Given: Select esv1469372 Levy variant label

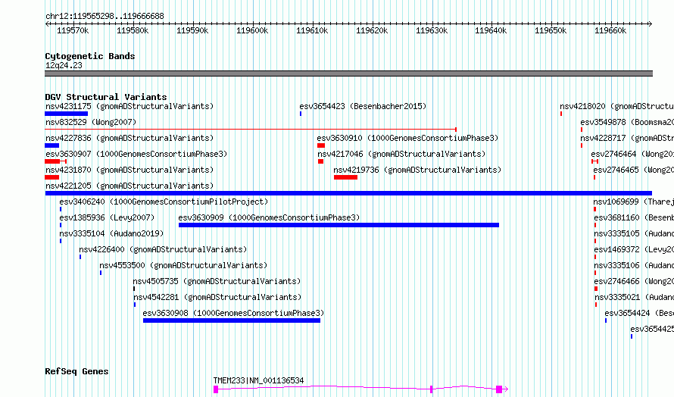Looking at the screenshot, I should pos(634,249).
